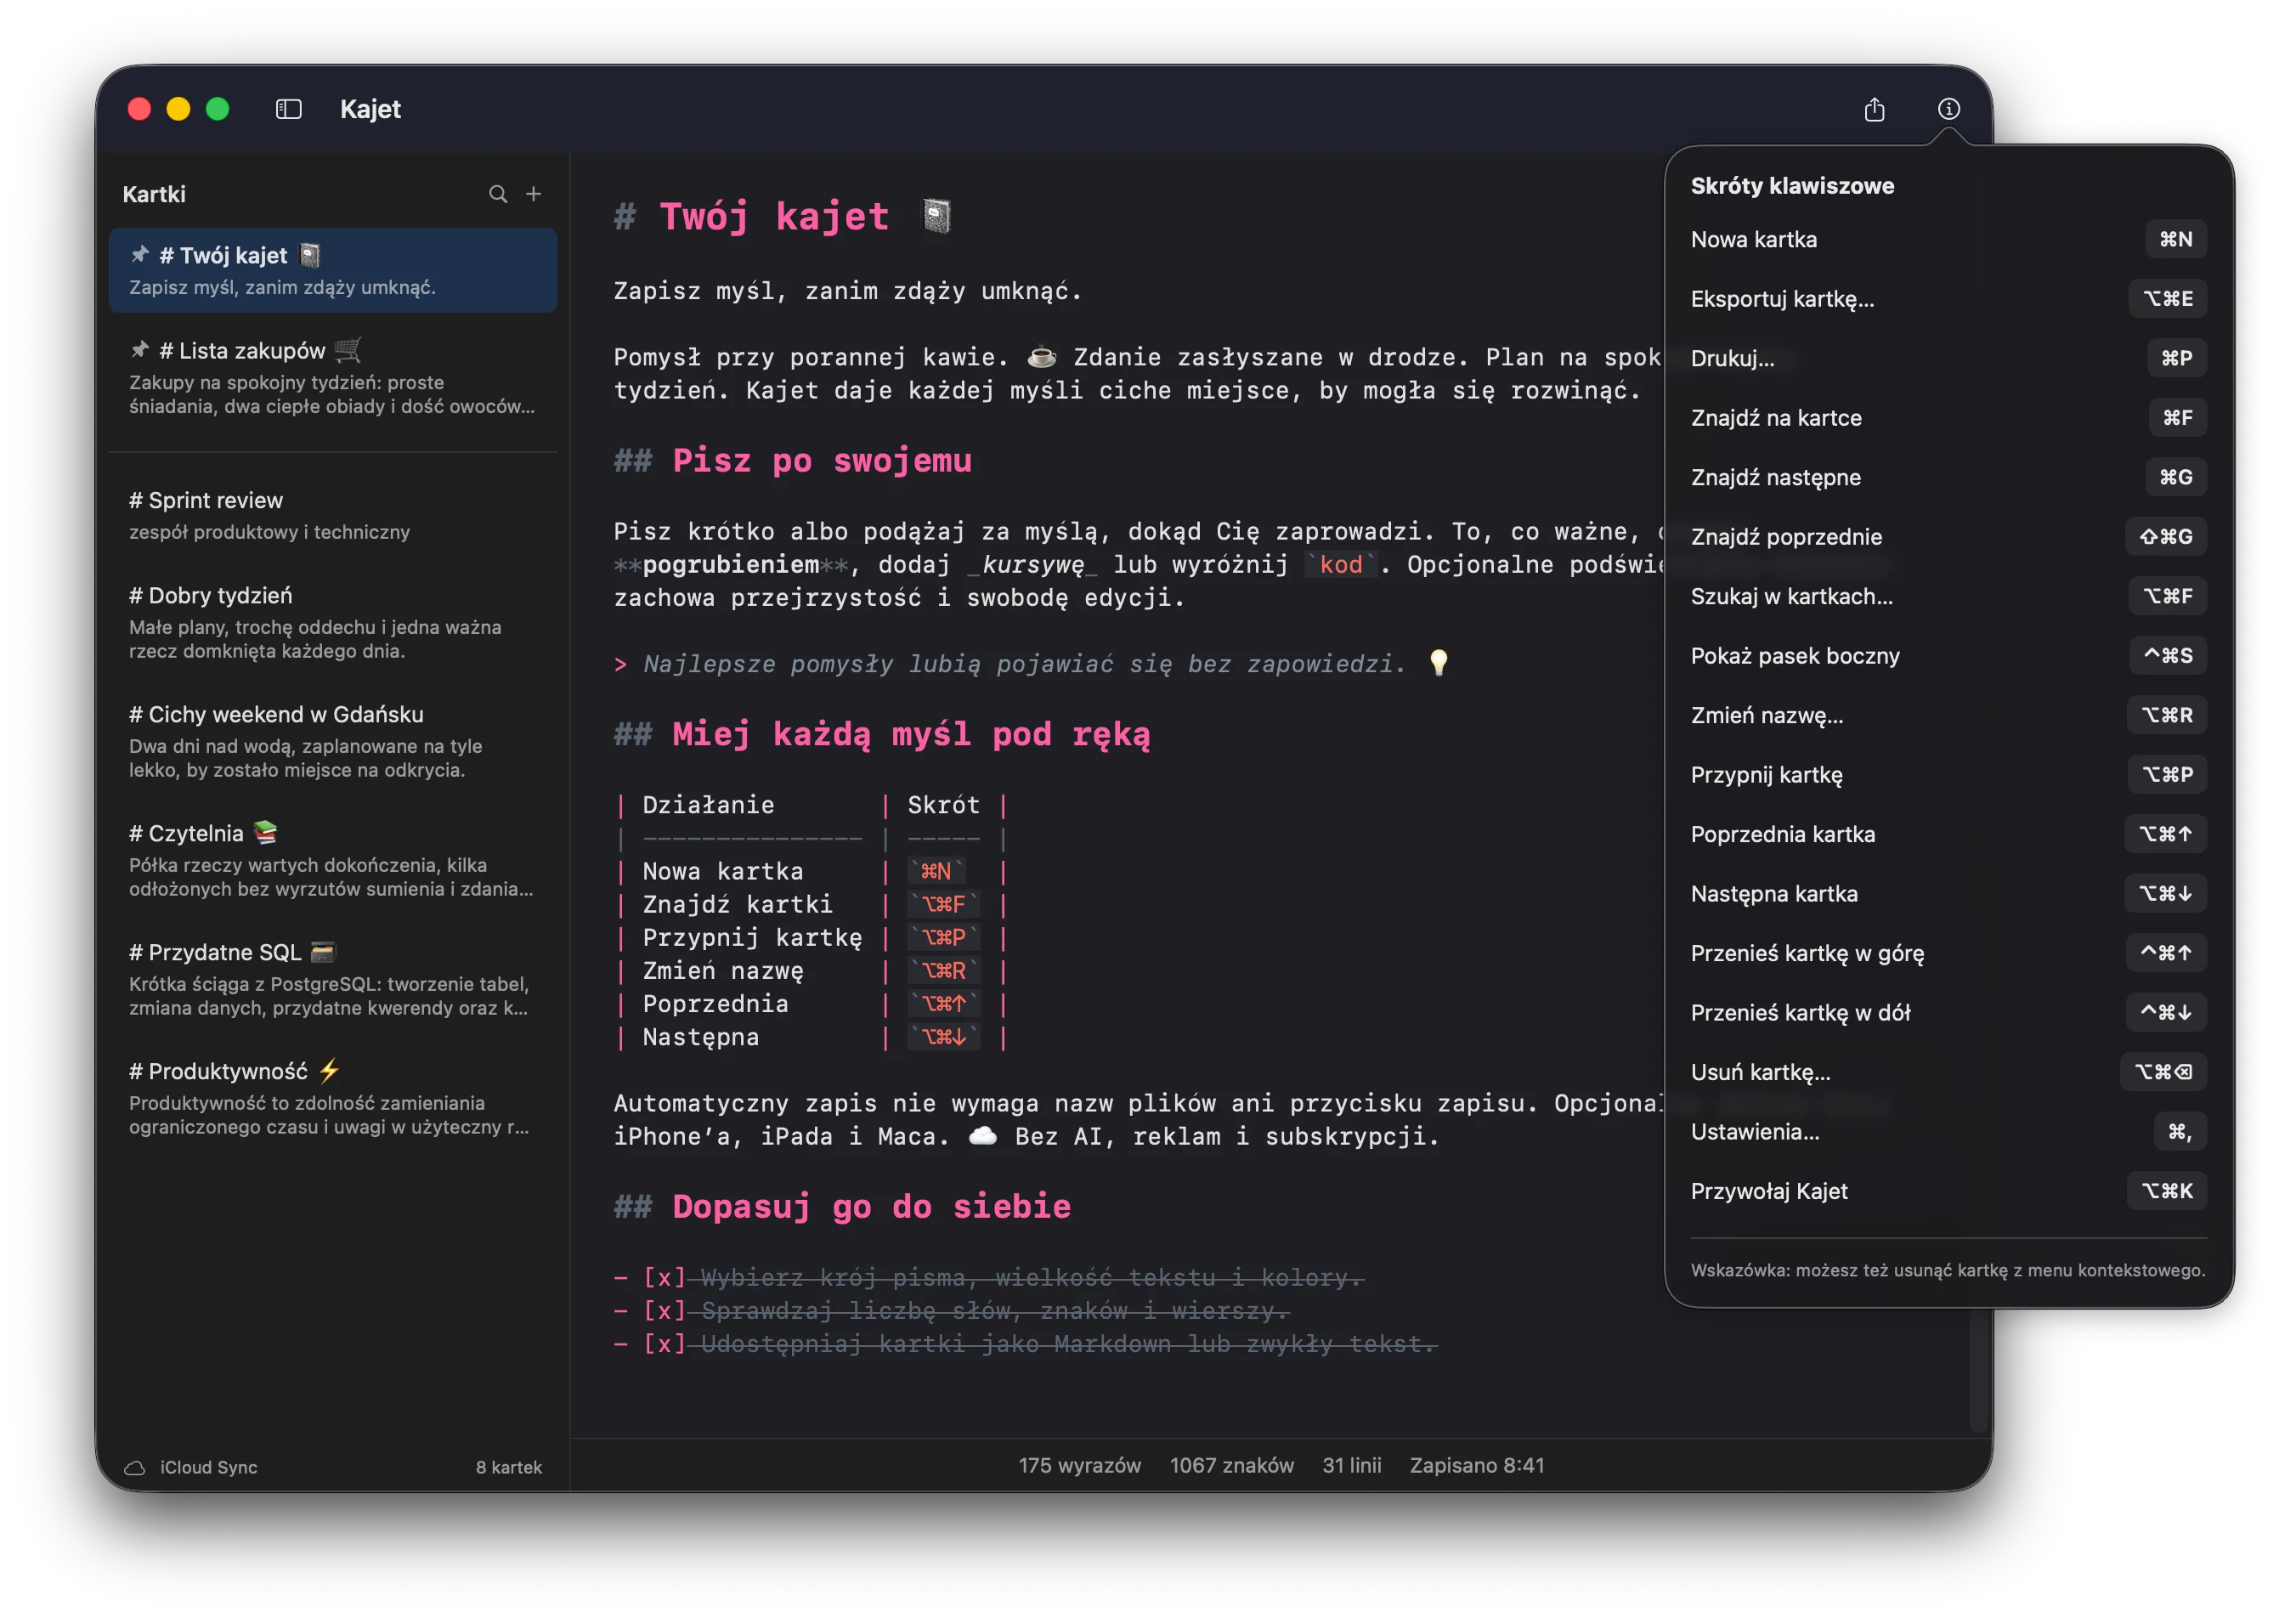Click the iCloud Sync cloud icon
Viewport: 2296px width, 1618px height.
[x=134, y=1467]
